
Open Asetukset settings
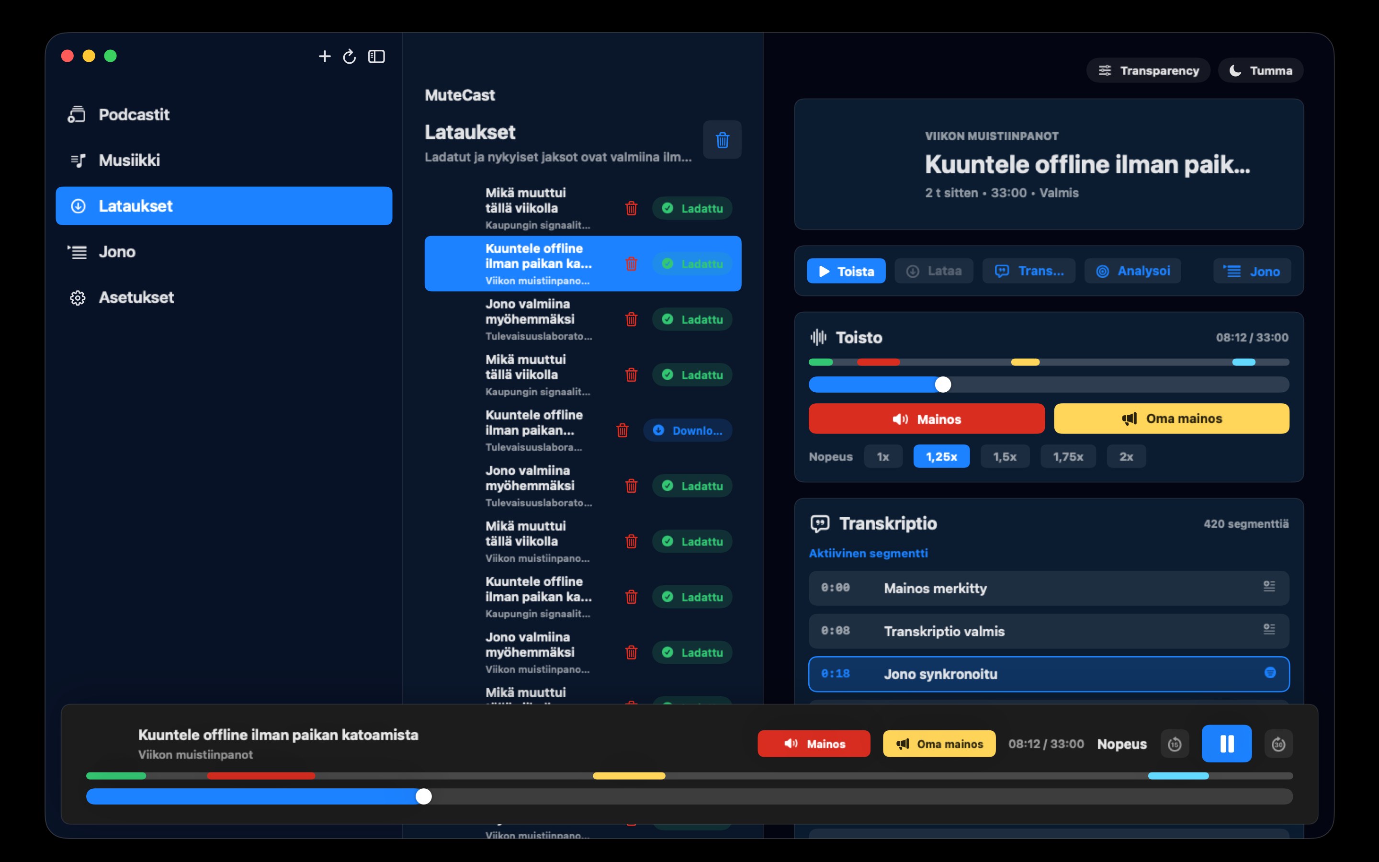[224, 297]
